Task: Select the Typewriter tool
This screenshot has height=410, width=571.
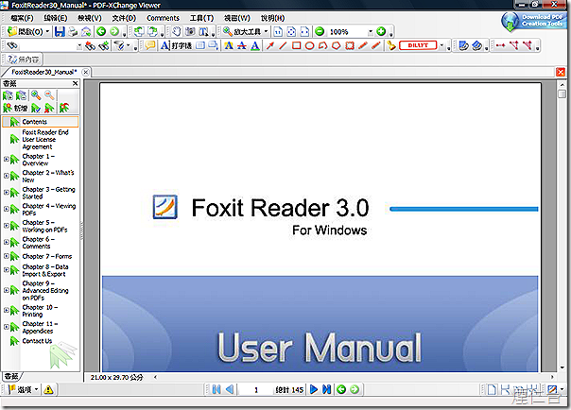Action: coord(176,45)
